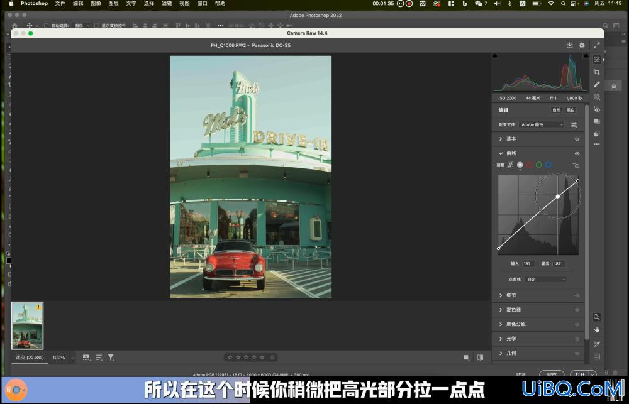
Task: Open the 配置文件 Adobe 颜色 dropdown
Action: click(542, 124)
